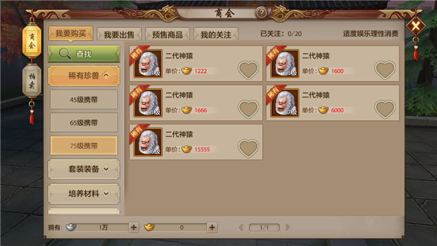
Task: Click the green 查找 search button
Action: pyautogui.click(x=84, y=54)
